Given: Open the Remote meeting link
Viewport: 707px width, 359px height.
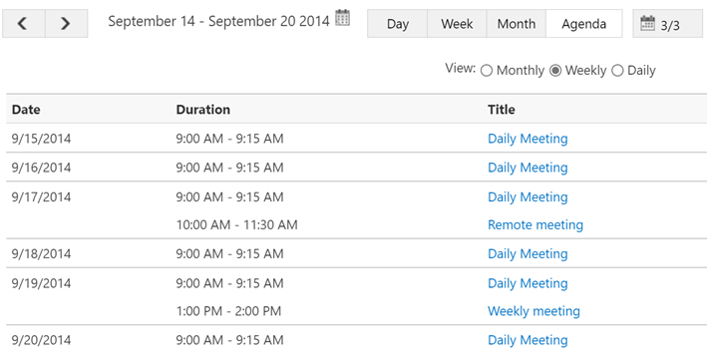Looking at the screenshot, I should pos(535,224).
